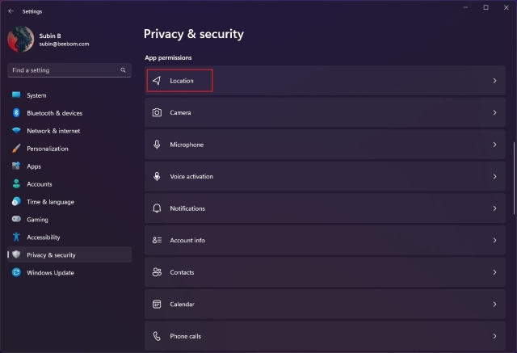Open Apps settings category

click(69, 166)
